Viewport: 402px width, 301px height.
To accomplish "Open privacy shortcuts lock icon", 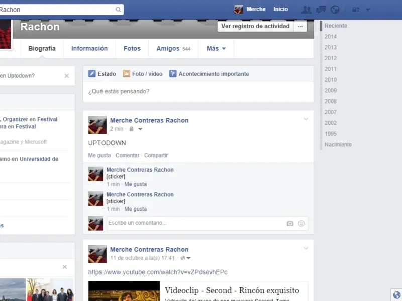I will (356, 10).
